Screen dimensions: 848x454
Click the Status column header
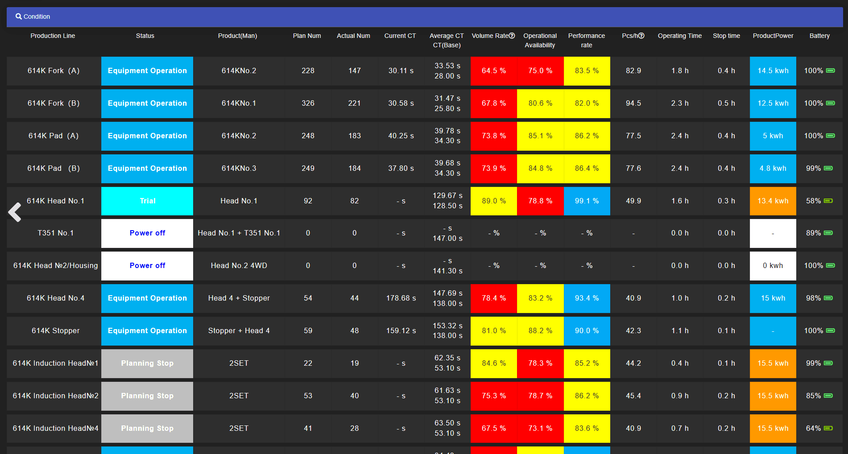145,36
